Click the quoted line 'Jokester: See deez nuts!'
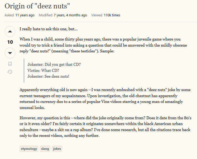 coord(48,76)
